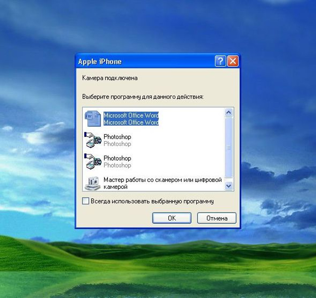Click the OK button
Screen dimensions: 316x298
tap(172, 218)
